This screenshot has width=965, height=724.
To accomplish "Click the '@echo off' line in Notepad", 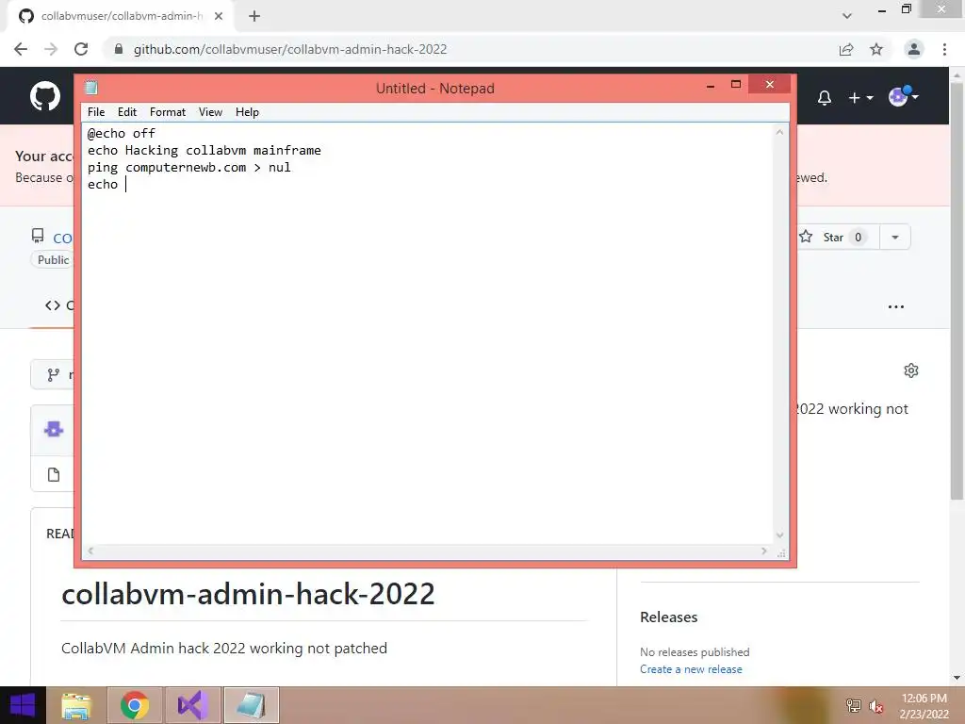I will click(x=122, y=133).
